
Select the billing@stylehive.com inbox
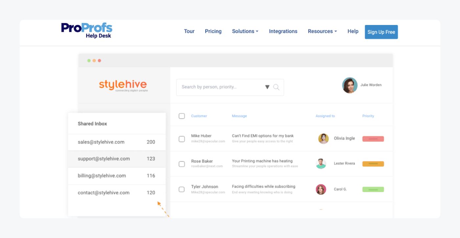(117, 176)
